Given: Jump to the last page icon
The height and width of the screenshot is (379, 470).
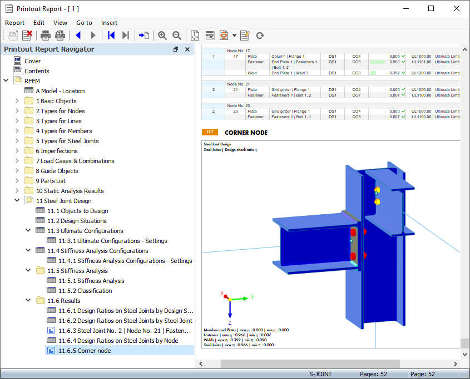Looking at the screenshot, I should (126, 36).
